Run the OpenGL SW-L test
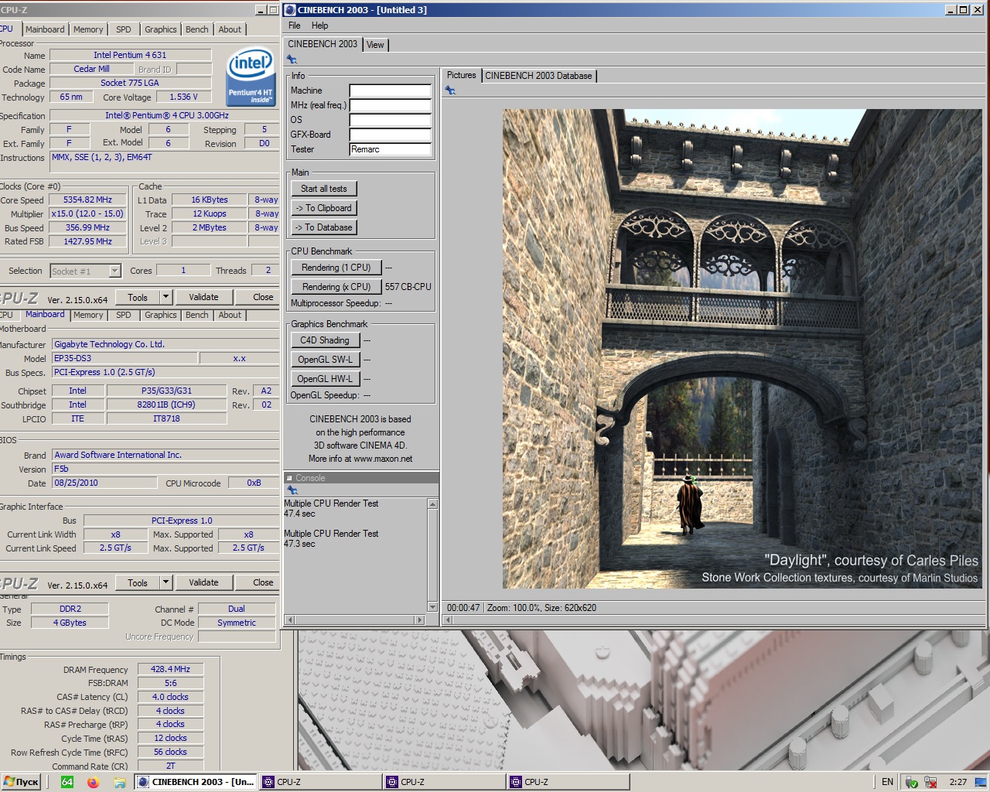The image size is (990, 792). pyautogui.click(x=325, y=360)
